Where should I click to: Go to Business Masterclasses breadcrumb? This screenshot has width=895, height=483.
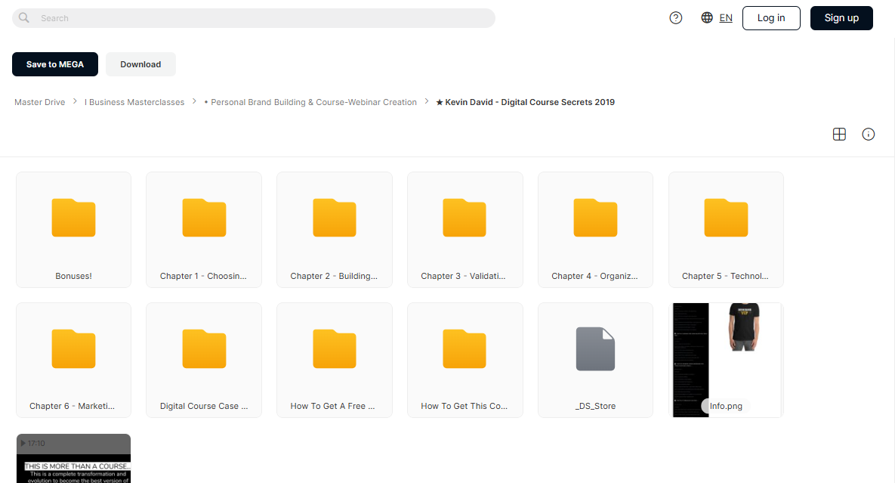click(x=134, y=102)
